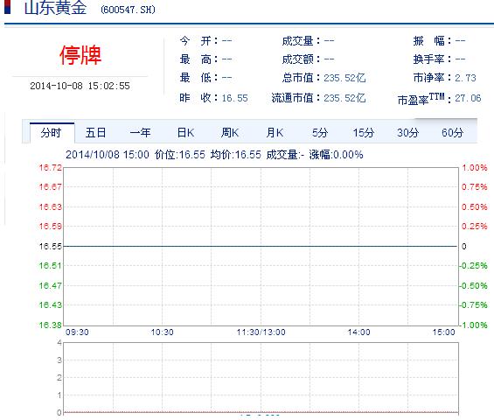Click the 成交额 label
This screenshot has height=420, width=494.
pyautogui.click(x=301, y=59)
